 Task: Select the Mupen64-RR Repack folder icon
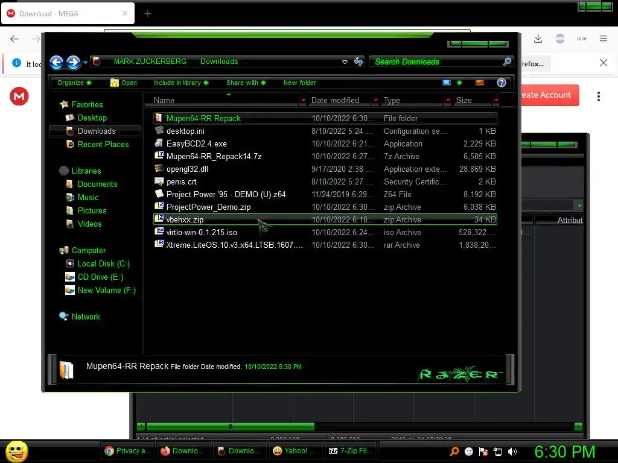coord(159,118)
